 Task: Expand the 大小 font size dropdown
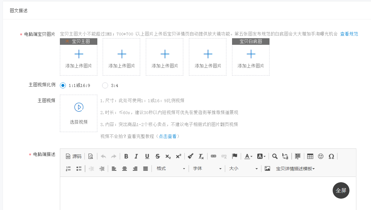click(x=243, y=168)
